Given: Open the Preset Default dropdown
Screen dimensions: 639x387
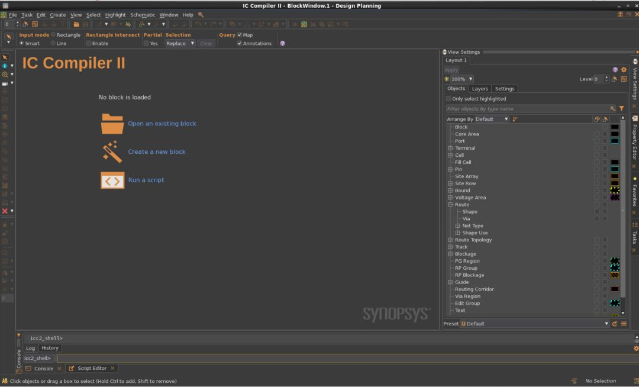Looking at the screenshot, I should coord(535,324).
